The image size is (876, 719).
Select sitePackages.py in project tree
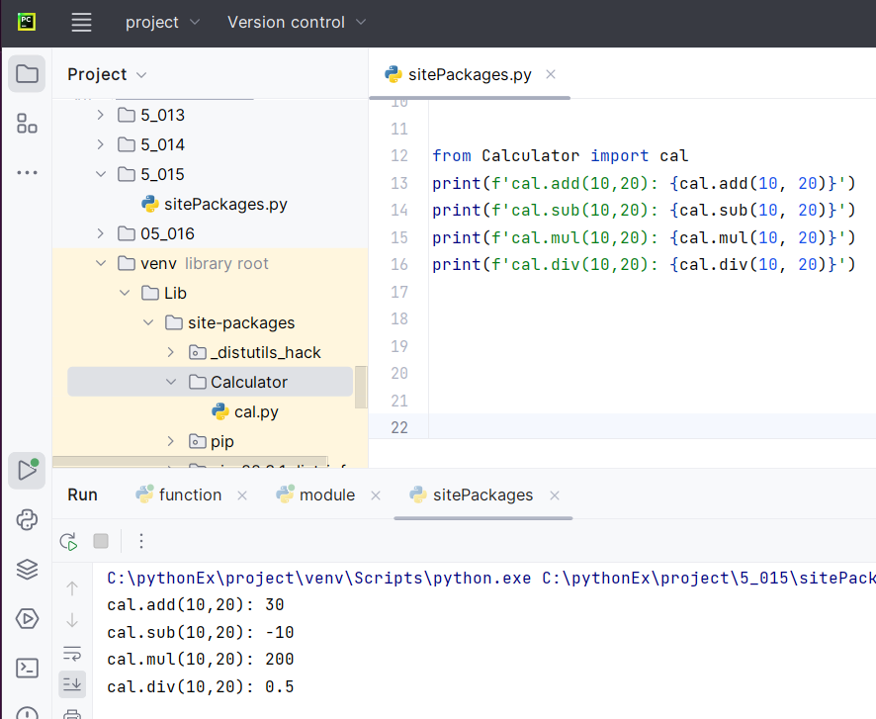coord(215,204)
